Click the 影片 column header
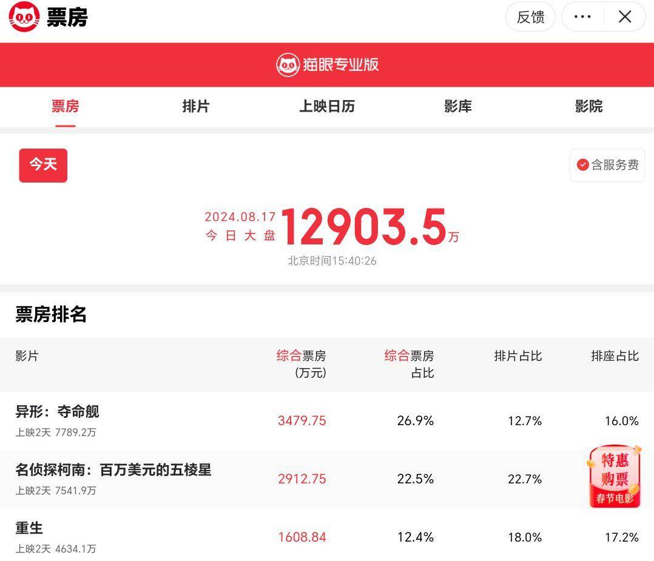 coord(27,356)
